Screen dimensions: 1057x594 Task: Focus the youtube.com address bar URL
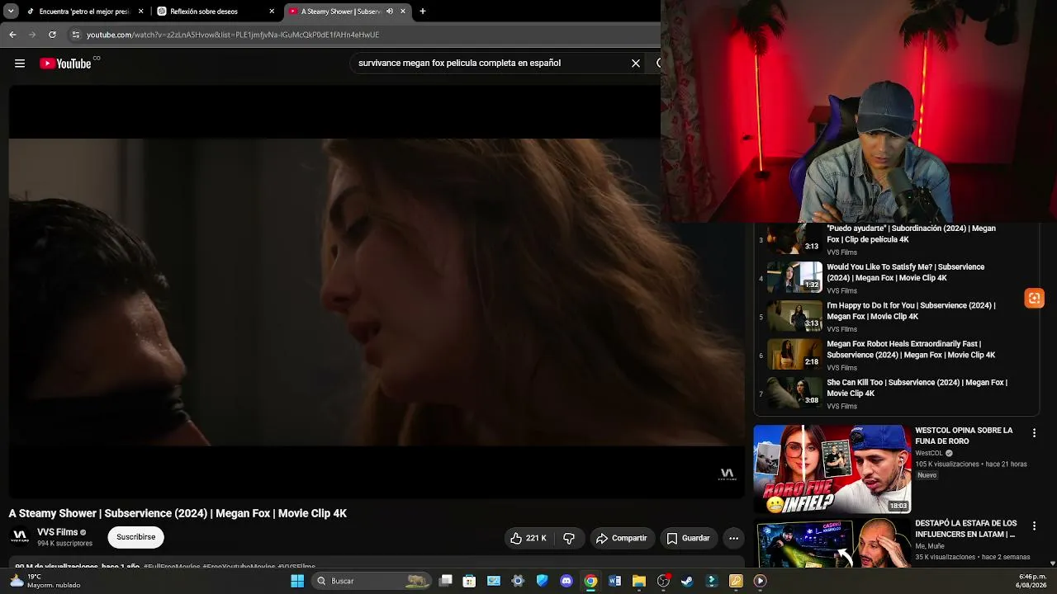point(233,35)
